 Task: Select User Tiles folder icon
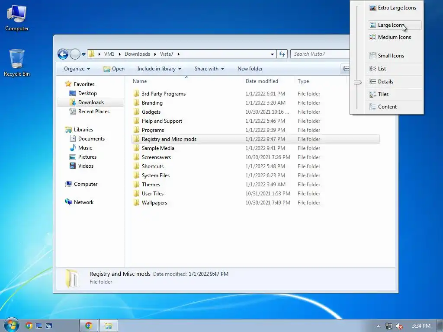pyautogui.click(x=136, y=193)
